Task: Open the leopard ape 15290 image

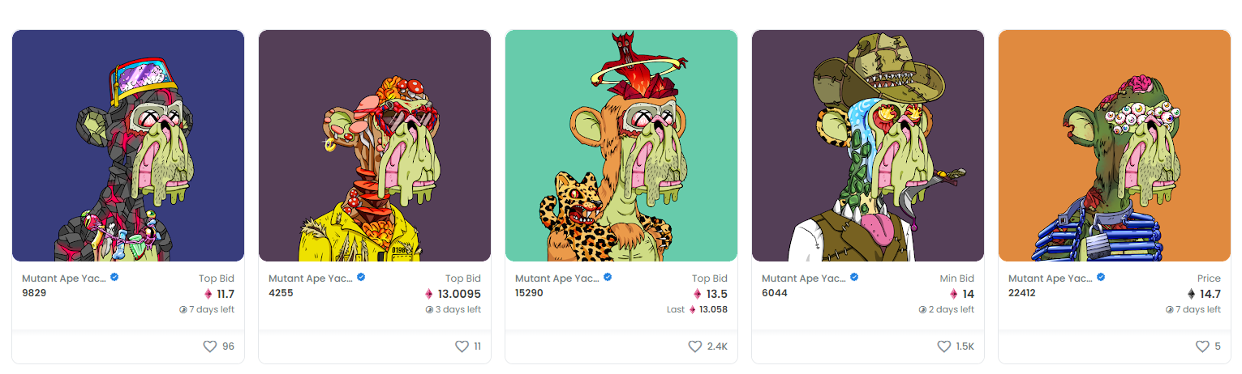Action: [x=621, y=146]
